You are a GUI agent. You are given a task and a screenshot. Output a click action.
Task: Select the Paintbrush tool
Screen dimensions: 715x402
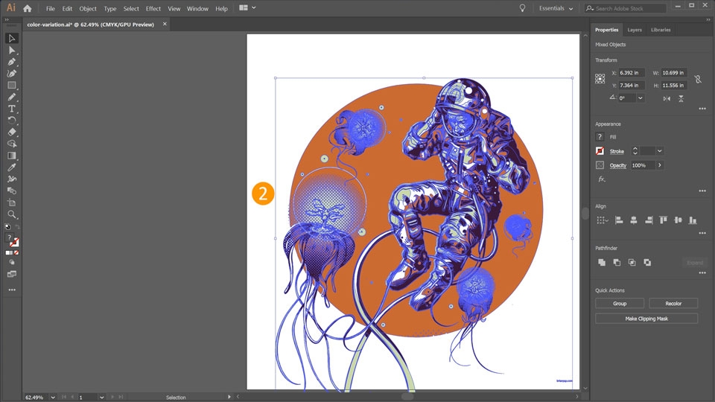point(12,97)
